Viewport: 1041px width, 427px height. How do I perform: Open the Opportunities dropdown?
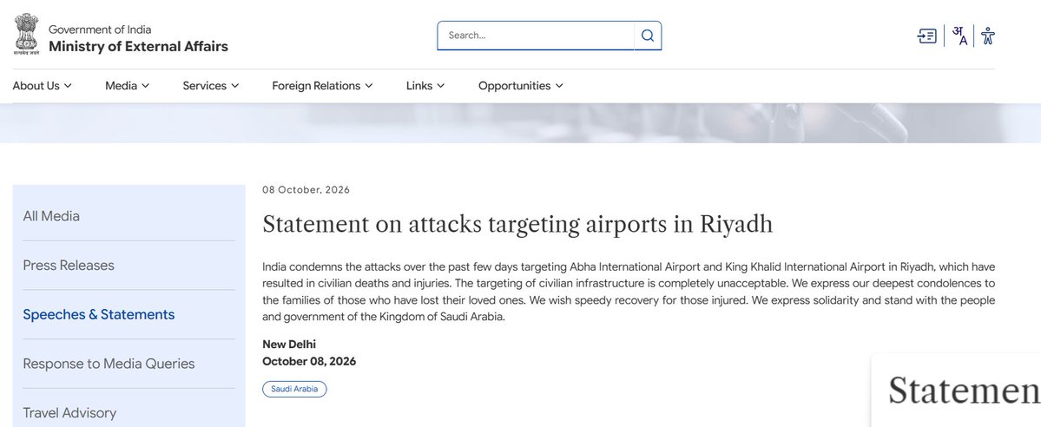tap(521, 86)
